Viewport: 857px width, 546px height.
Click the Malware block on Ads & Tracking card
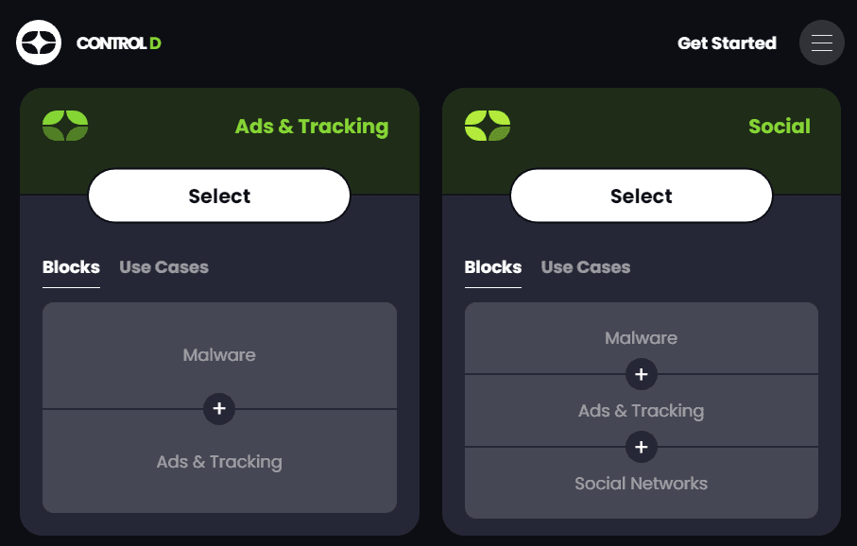point(219,355)
